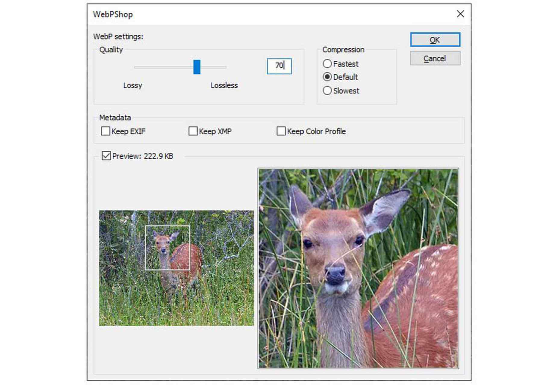This screenshot has height=385, width=559.
Task: Click the Cancel button
Action: 435,58
